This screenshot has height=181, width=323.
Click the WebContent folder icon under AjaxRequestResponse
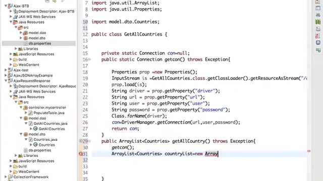(x=16, y=171)
